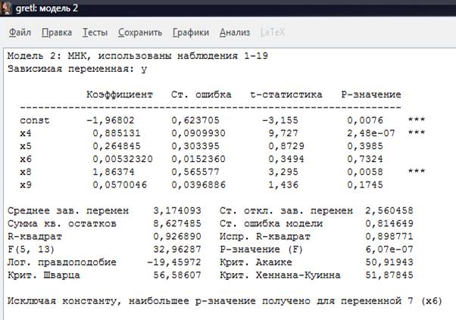Image resolution: width=456 pixels, height=320 pixels.
Task: Click the 'Р-значение' column header
Action: pos(371,95)
